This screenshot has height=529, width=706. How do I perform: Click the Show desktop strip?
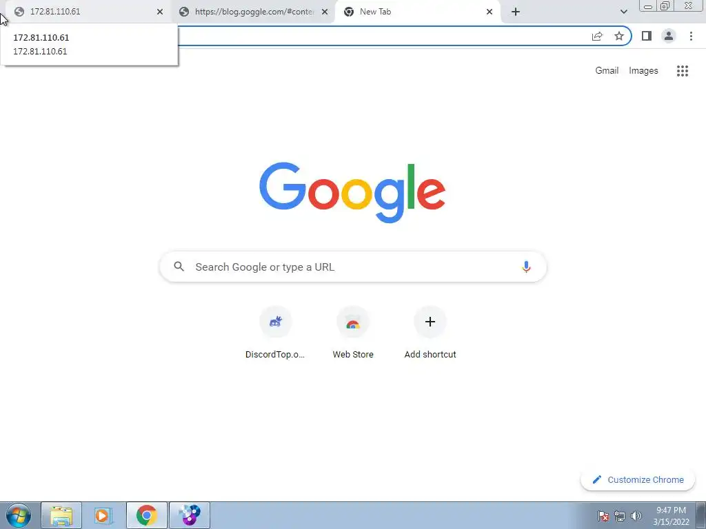701,515
